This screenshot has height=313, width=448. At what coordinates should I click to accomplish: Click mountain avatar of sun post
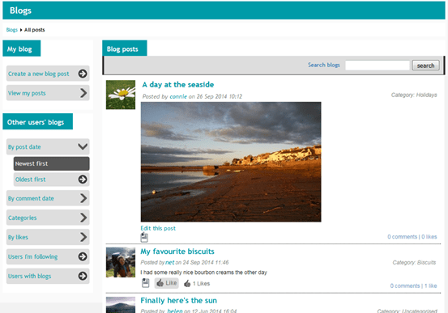[121, 305]
